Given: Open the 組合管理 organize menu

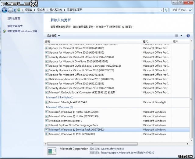Looking at the screenshot, I should 53,36.
